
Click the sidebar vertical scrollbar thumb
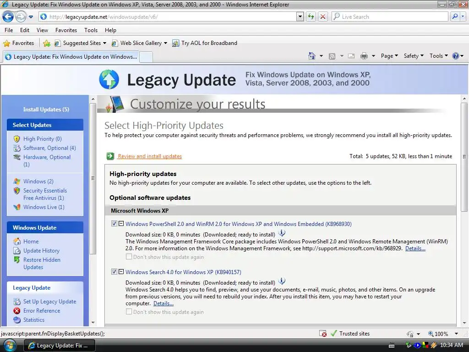[93, 178]
